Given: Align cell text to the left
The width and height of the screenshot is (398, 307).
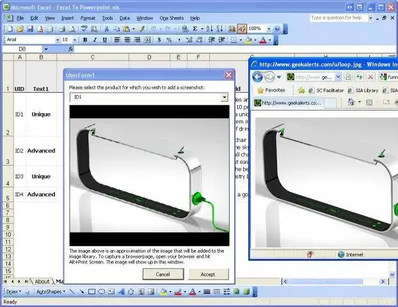Looking at the screenshot, I should [x=117, y=40].
